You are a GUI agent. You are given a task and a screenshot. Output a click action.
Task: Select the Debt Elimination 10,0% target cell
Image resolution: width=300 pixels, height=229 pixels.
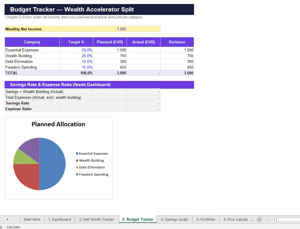pos(76,61)
